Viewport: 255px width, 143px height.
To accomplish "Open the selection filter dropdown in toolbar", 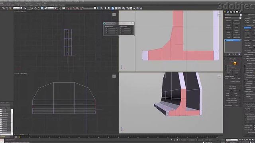I will pos(16,8).
